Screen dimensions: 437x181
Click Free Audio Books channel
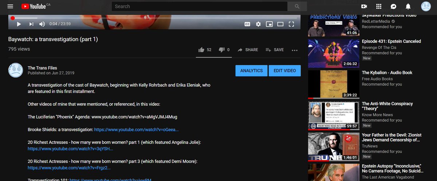(377, 79)
